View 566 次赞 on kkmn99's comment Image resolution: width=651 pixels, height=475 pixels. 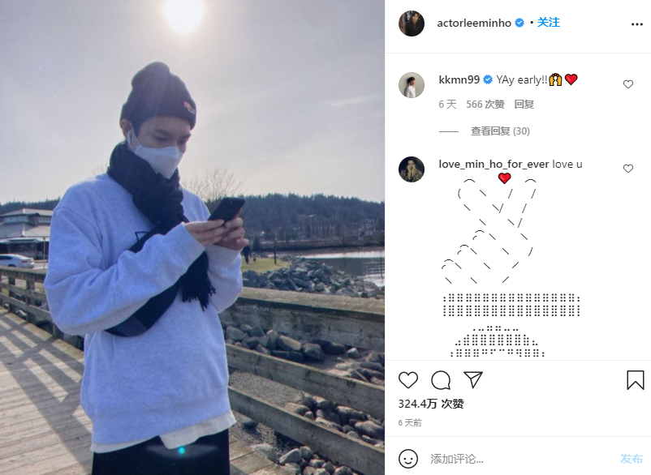tap(485, 104)
